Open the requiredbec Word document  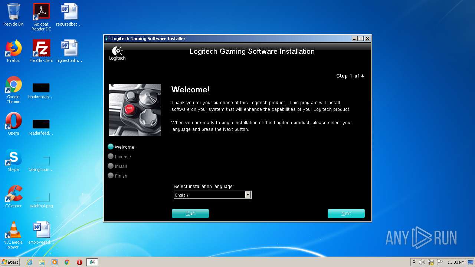tap(69, 15)
